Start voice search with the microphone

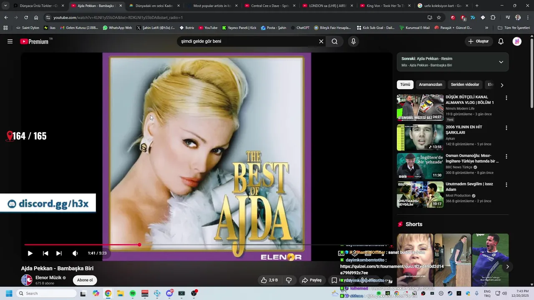click(353, 41)
